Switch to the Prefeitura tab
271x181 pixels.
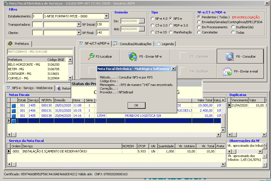[19, 44]
